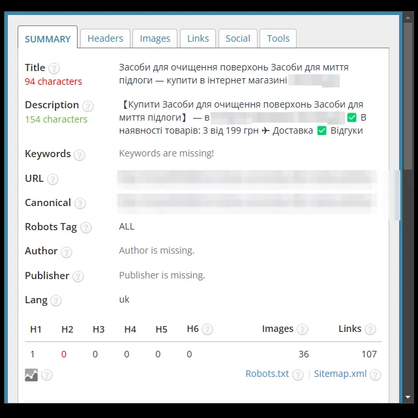Image resolution: width=418 pixels, height=418 pixels.
Task: Click the question mark next to URL
Action: point(53,179)
